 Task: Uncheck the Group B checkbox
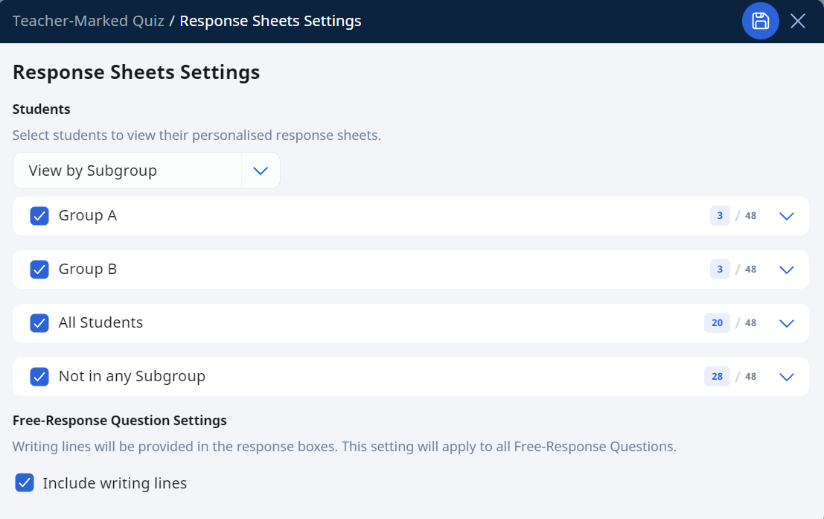tap(39, 270)
